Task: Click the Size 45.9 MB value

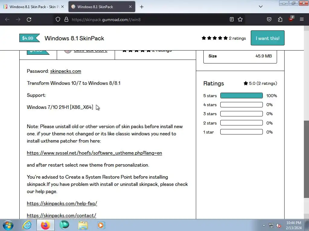Action: point(264,56)
